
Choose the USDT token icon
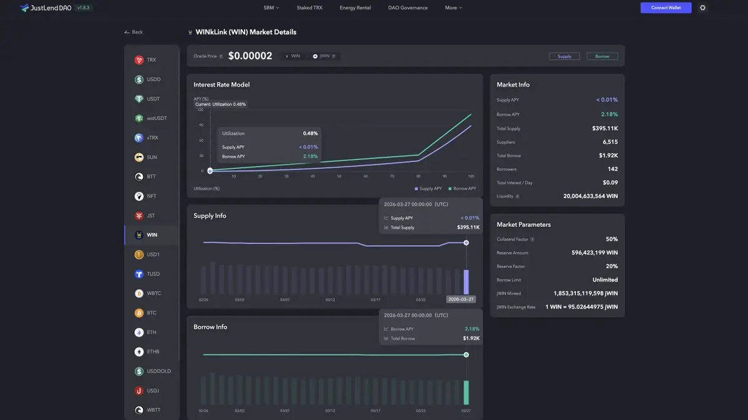[139, 99]
